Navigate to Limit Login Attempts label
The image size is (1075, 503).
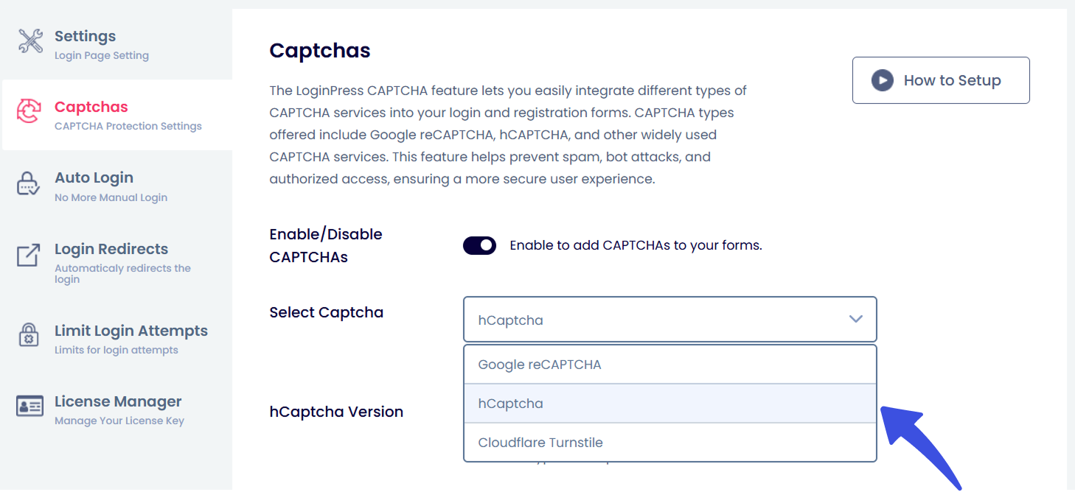point(131,331)
